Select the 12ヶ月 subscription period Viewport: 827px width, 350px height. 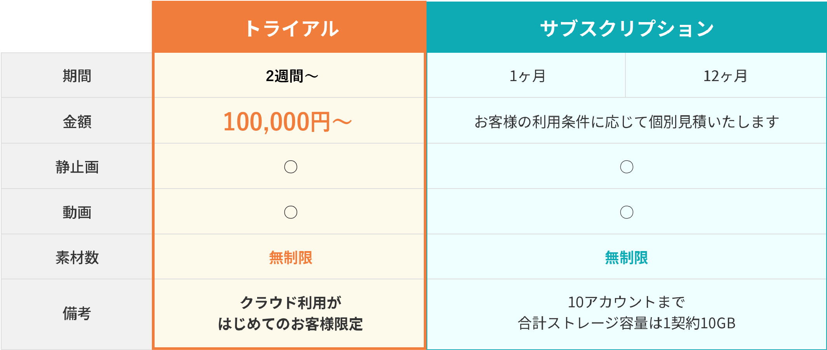[725, 76]
